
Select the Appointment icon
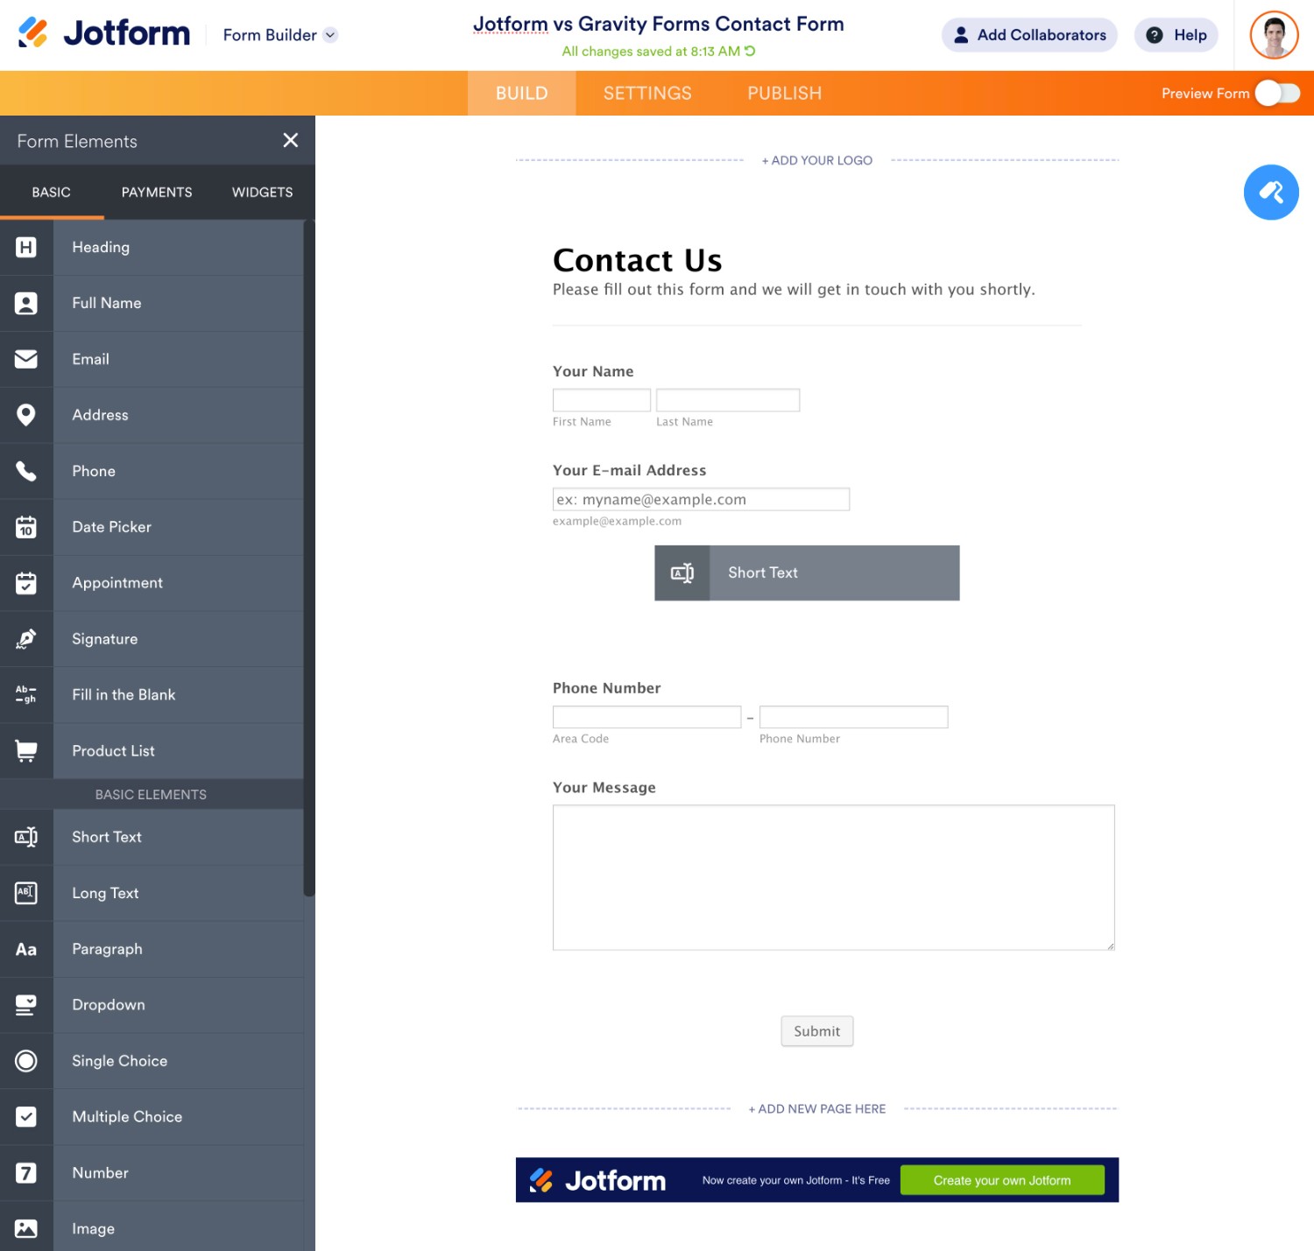coord(26,583)
